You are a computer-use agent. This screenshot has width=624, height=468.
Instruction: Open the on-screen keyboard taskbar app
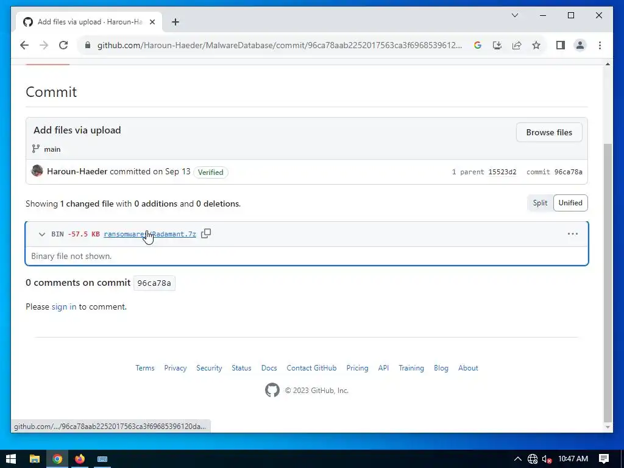tap(102, 459)
